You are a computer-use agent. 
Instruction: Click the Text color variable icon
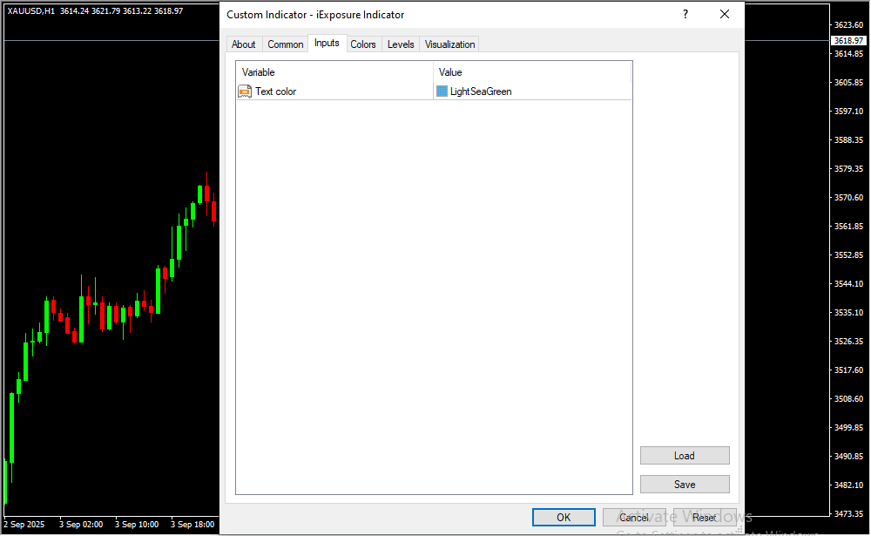(x=245, y=92)
